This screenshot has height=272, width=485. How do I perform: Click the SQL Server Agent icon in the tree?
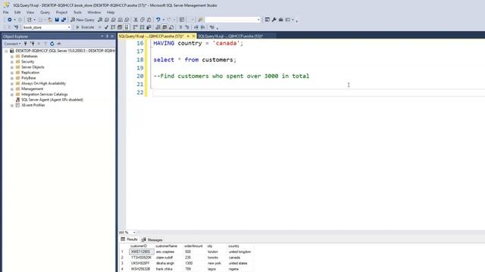pyautogui.click(x=17, y=100)
